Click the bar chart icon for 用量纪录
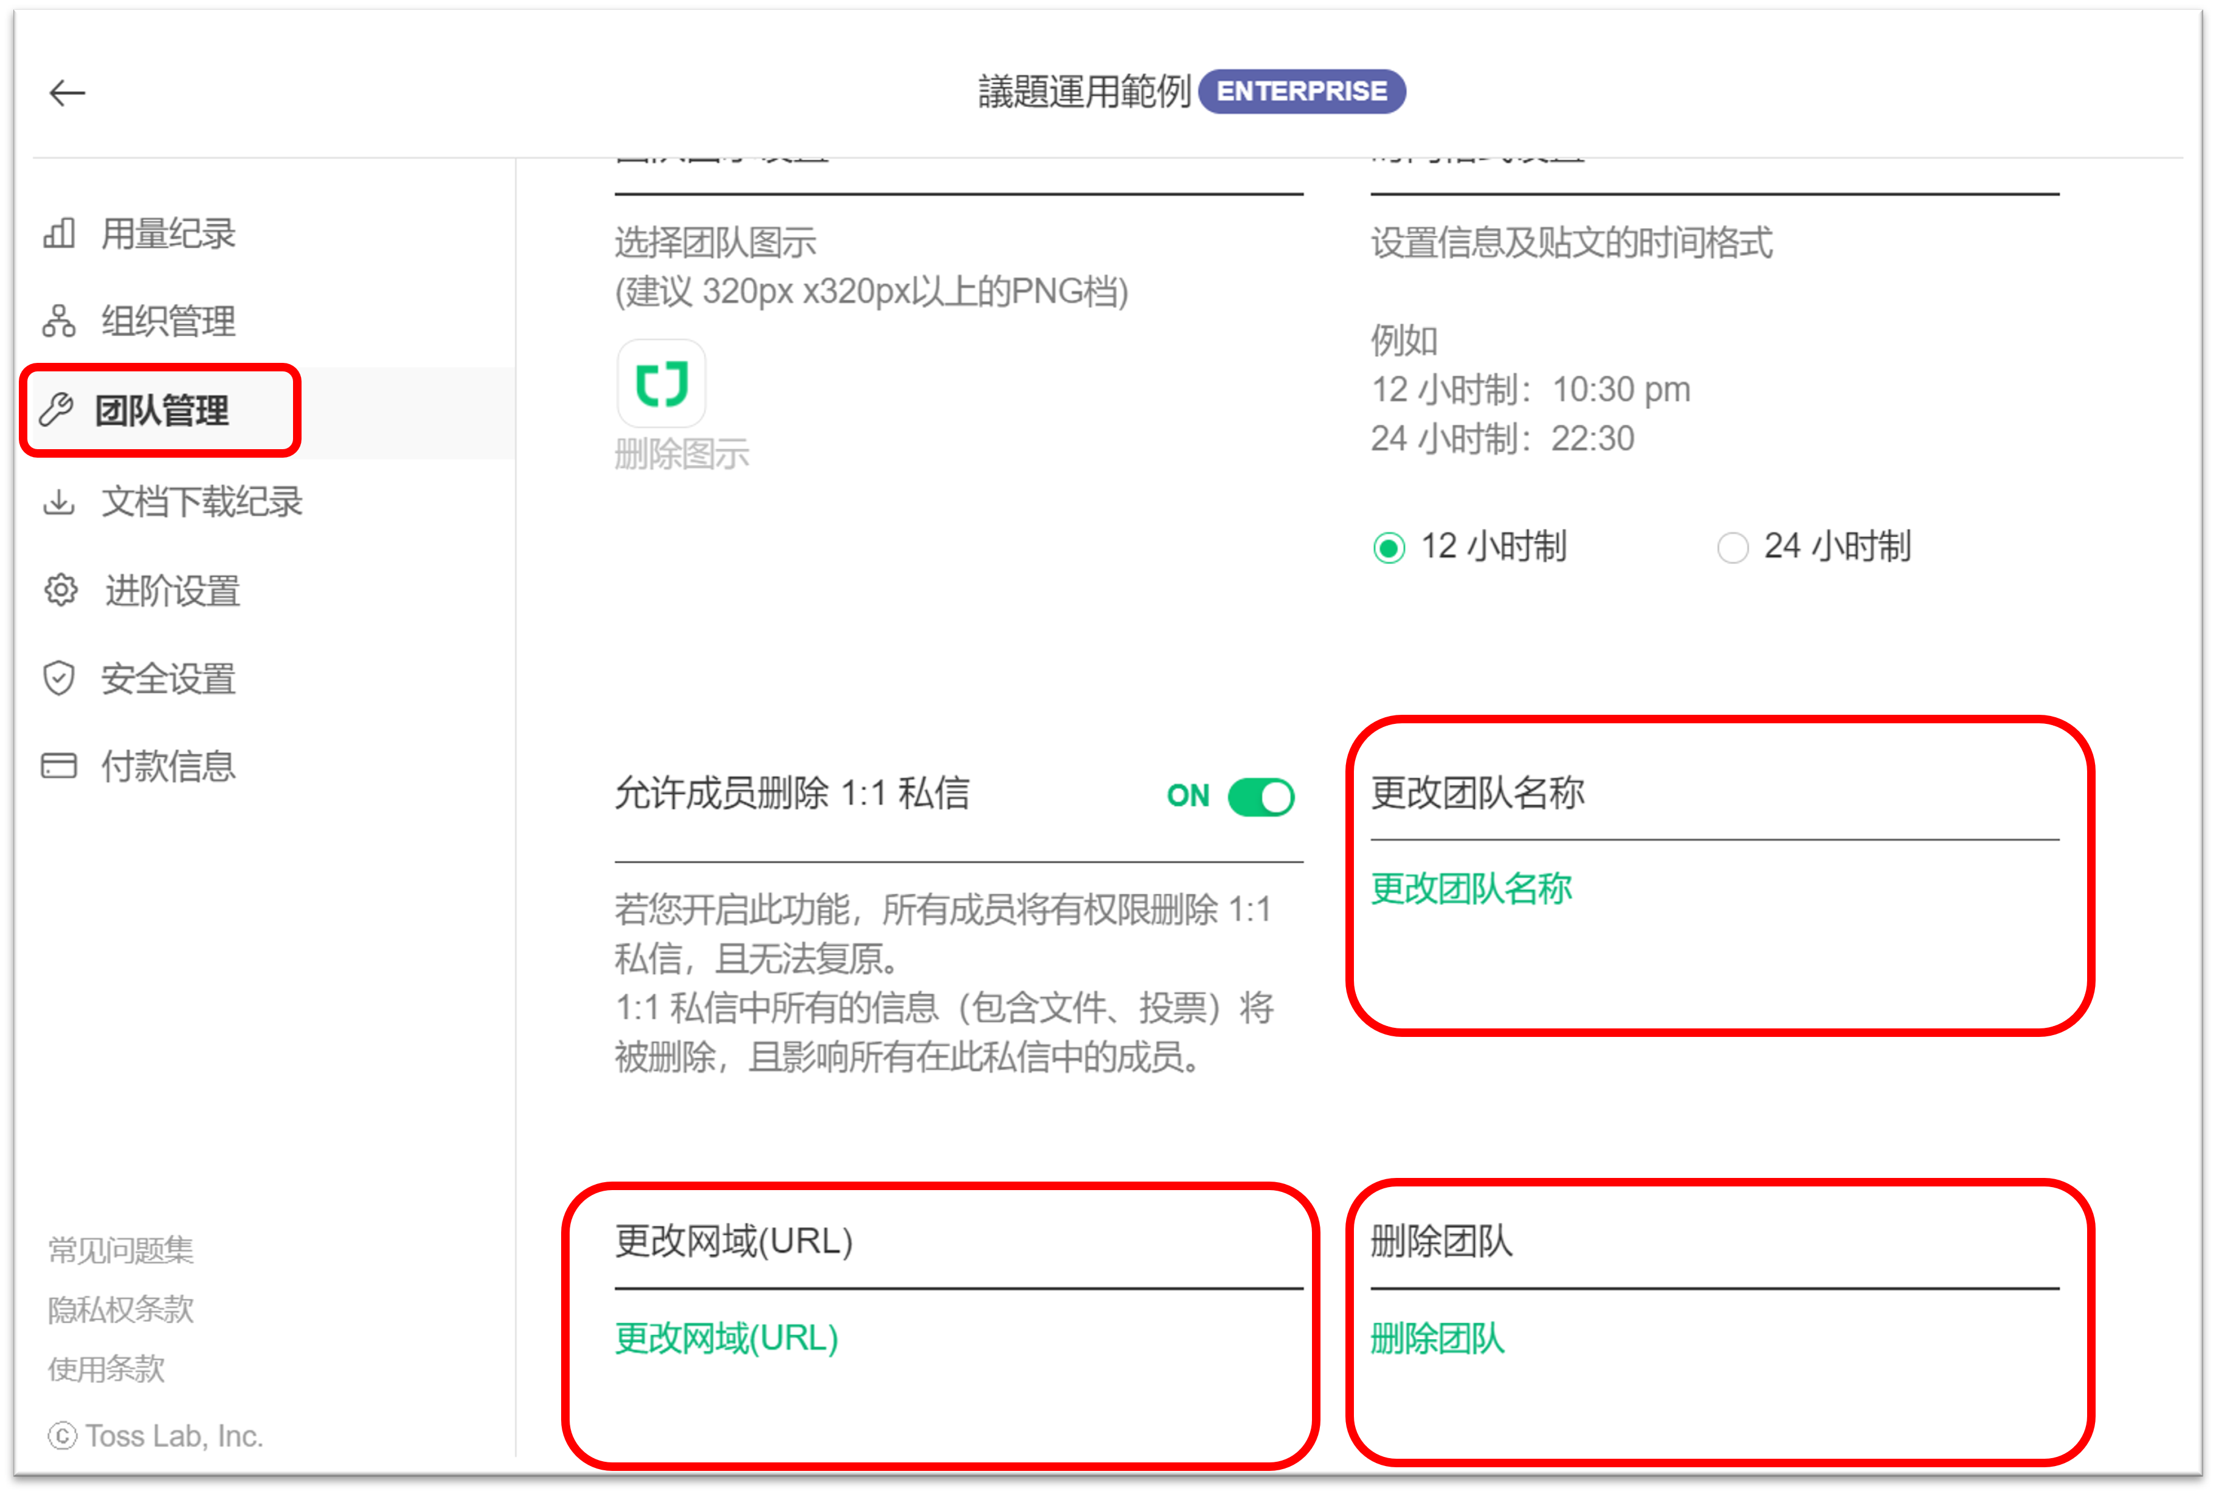Viewport: 2216px width, 1494px height. pyautogui.click(x=59, y=233)
